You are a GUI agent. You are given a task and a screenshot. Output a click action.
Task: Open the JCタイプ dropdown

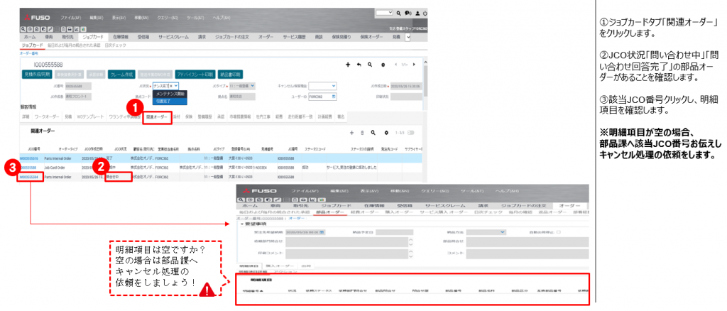pos(252,85)
